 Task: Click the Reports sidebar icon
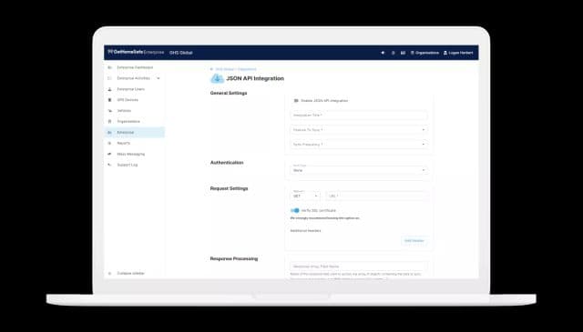109,143
